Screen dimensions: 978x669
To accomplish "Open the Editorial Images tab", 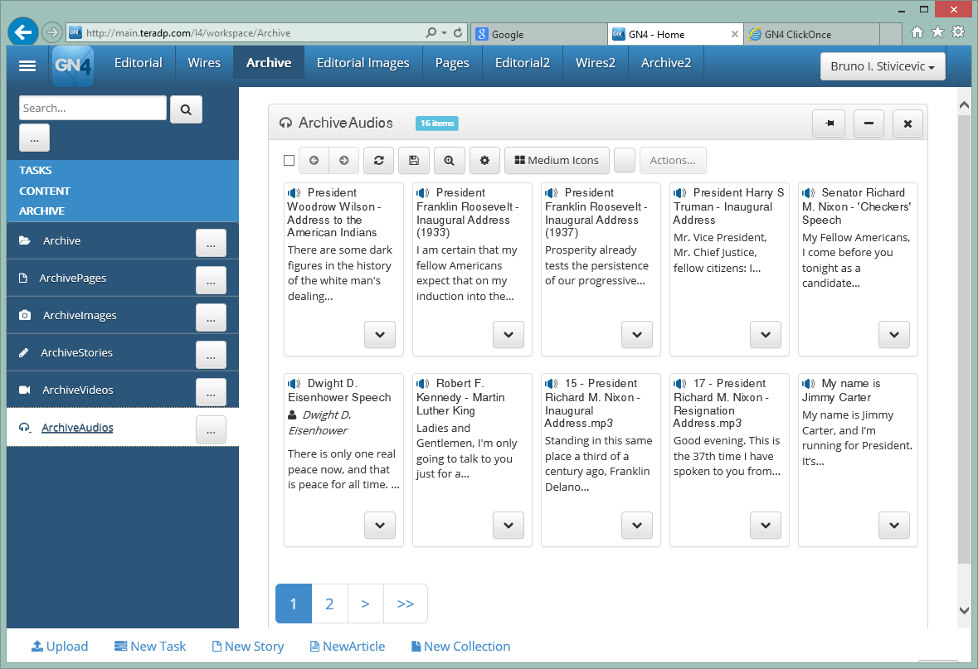I will tap(363, 62).
